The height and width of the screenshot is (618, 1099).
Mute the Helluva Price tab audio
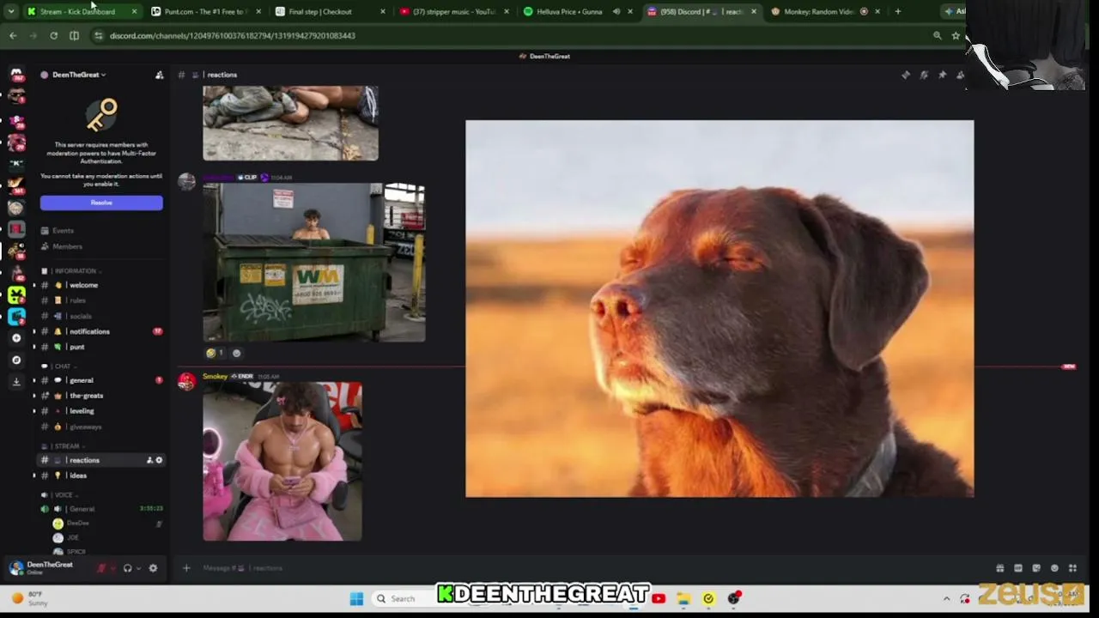click(616, 12)
